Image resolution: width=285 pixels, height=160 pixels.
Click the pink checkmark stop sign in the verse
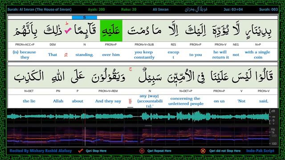(x=68, y=31)
